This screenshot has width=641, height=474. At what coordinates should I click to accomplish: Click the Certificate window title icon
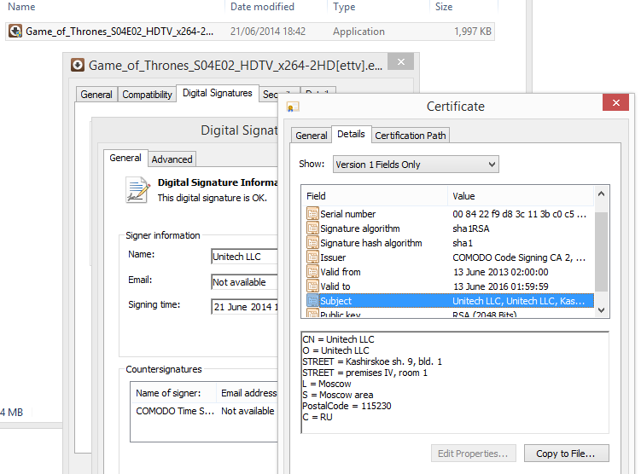coord(293,107)
